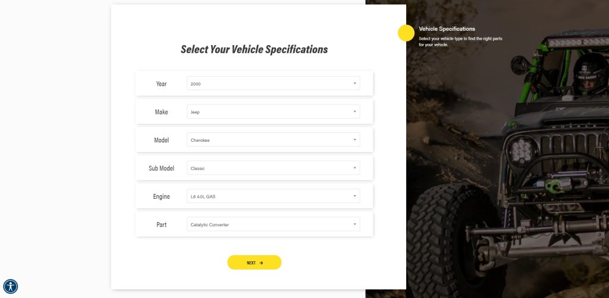
Task: Click the Part field label
Action: pyautogui.click(x=161, y=225)
